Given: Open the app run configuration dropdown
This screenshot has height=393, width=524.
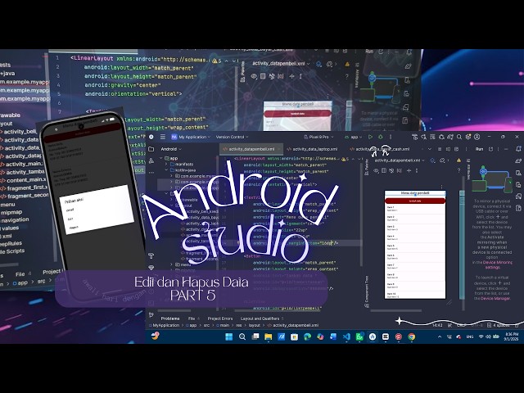Looking at the screenshot, I should click(x=354, y=137).
